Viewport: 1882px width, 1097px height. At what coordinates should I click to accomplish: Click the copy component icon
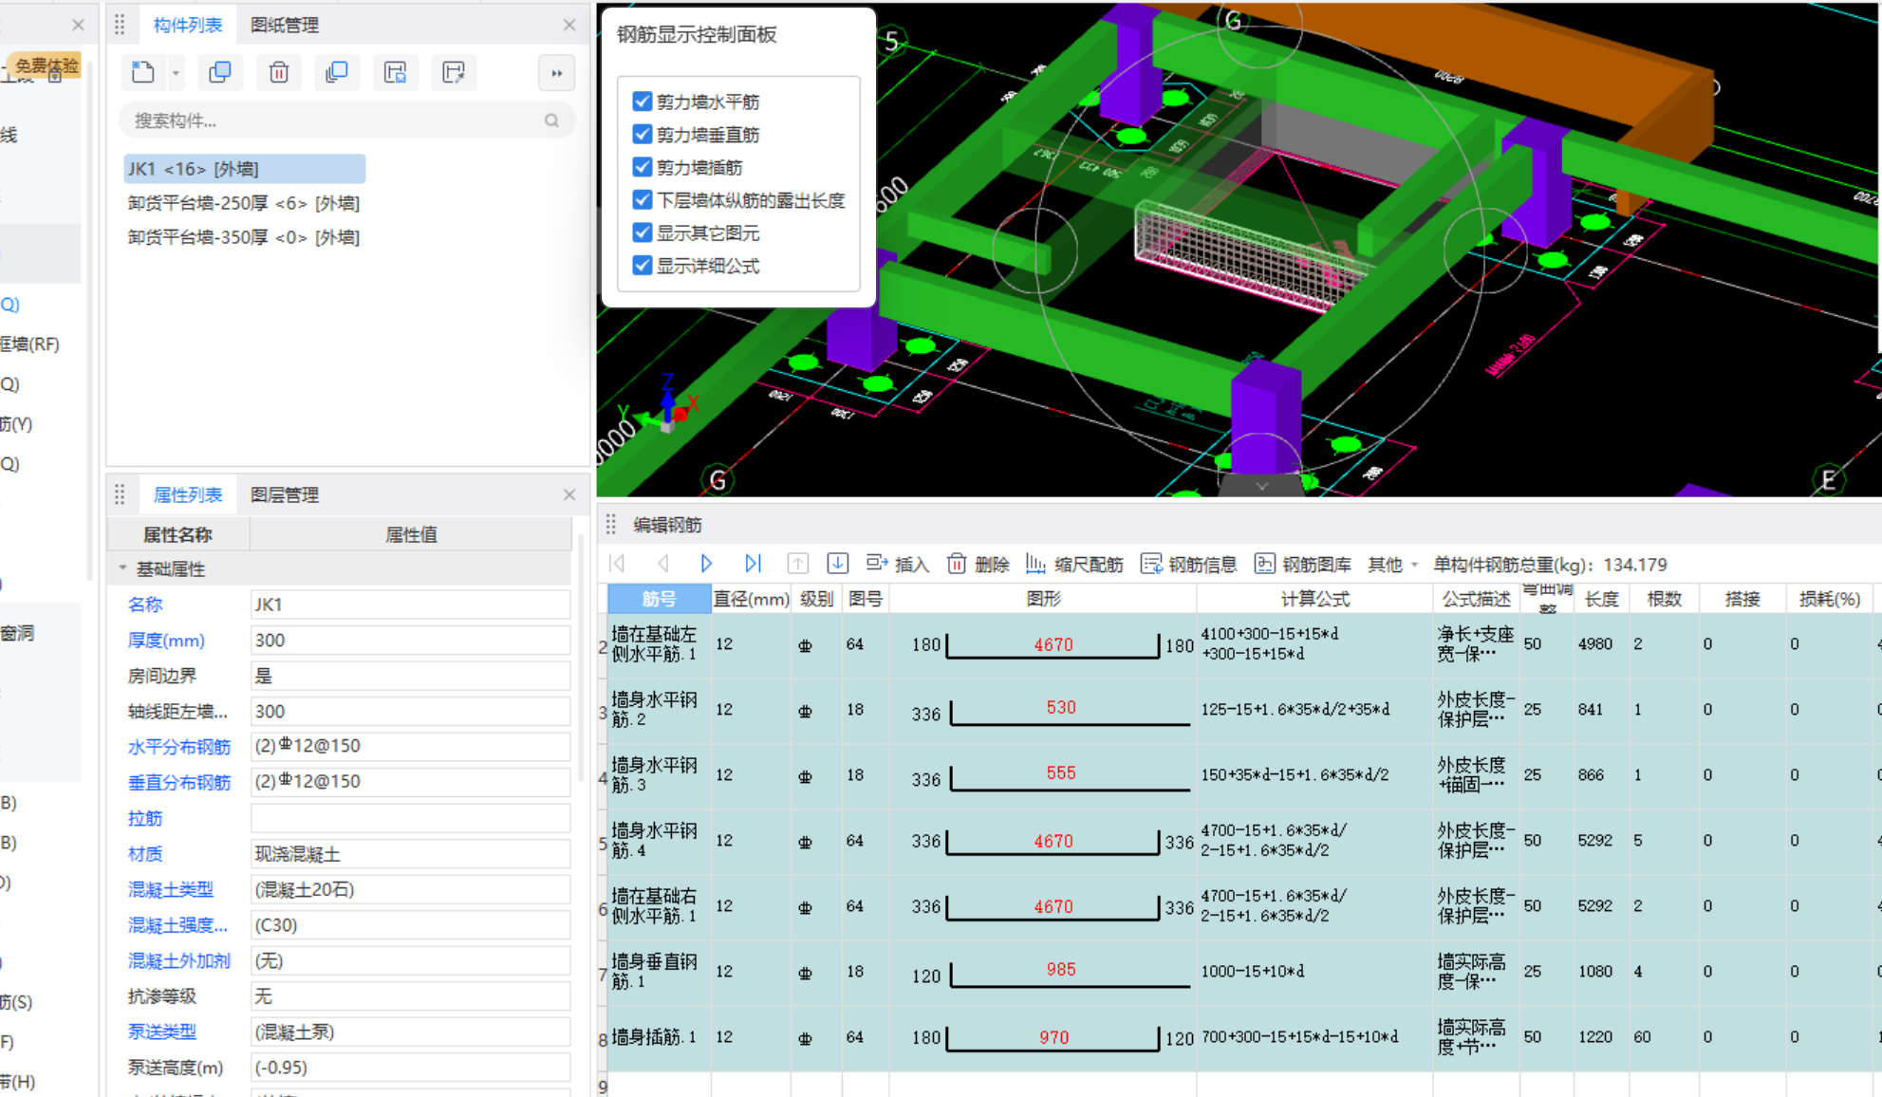[220, 72]
